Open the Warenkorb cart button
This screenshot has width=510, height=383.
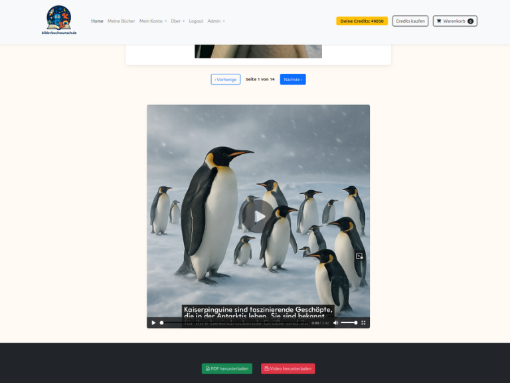coord(455,21)
